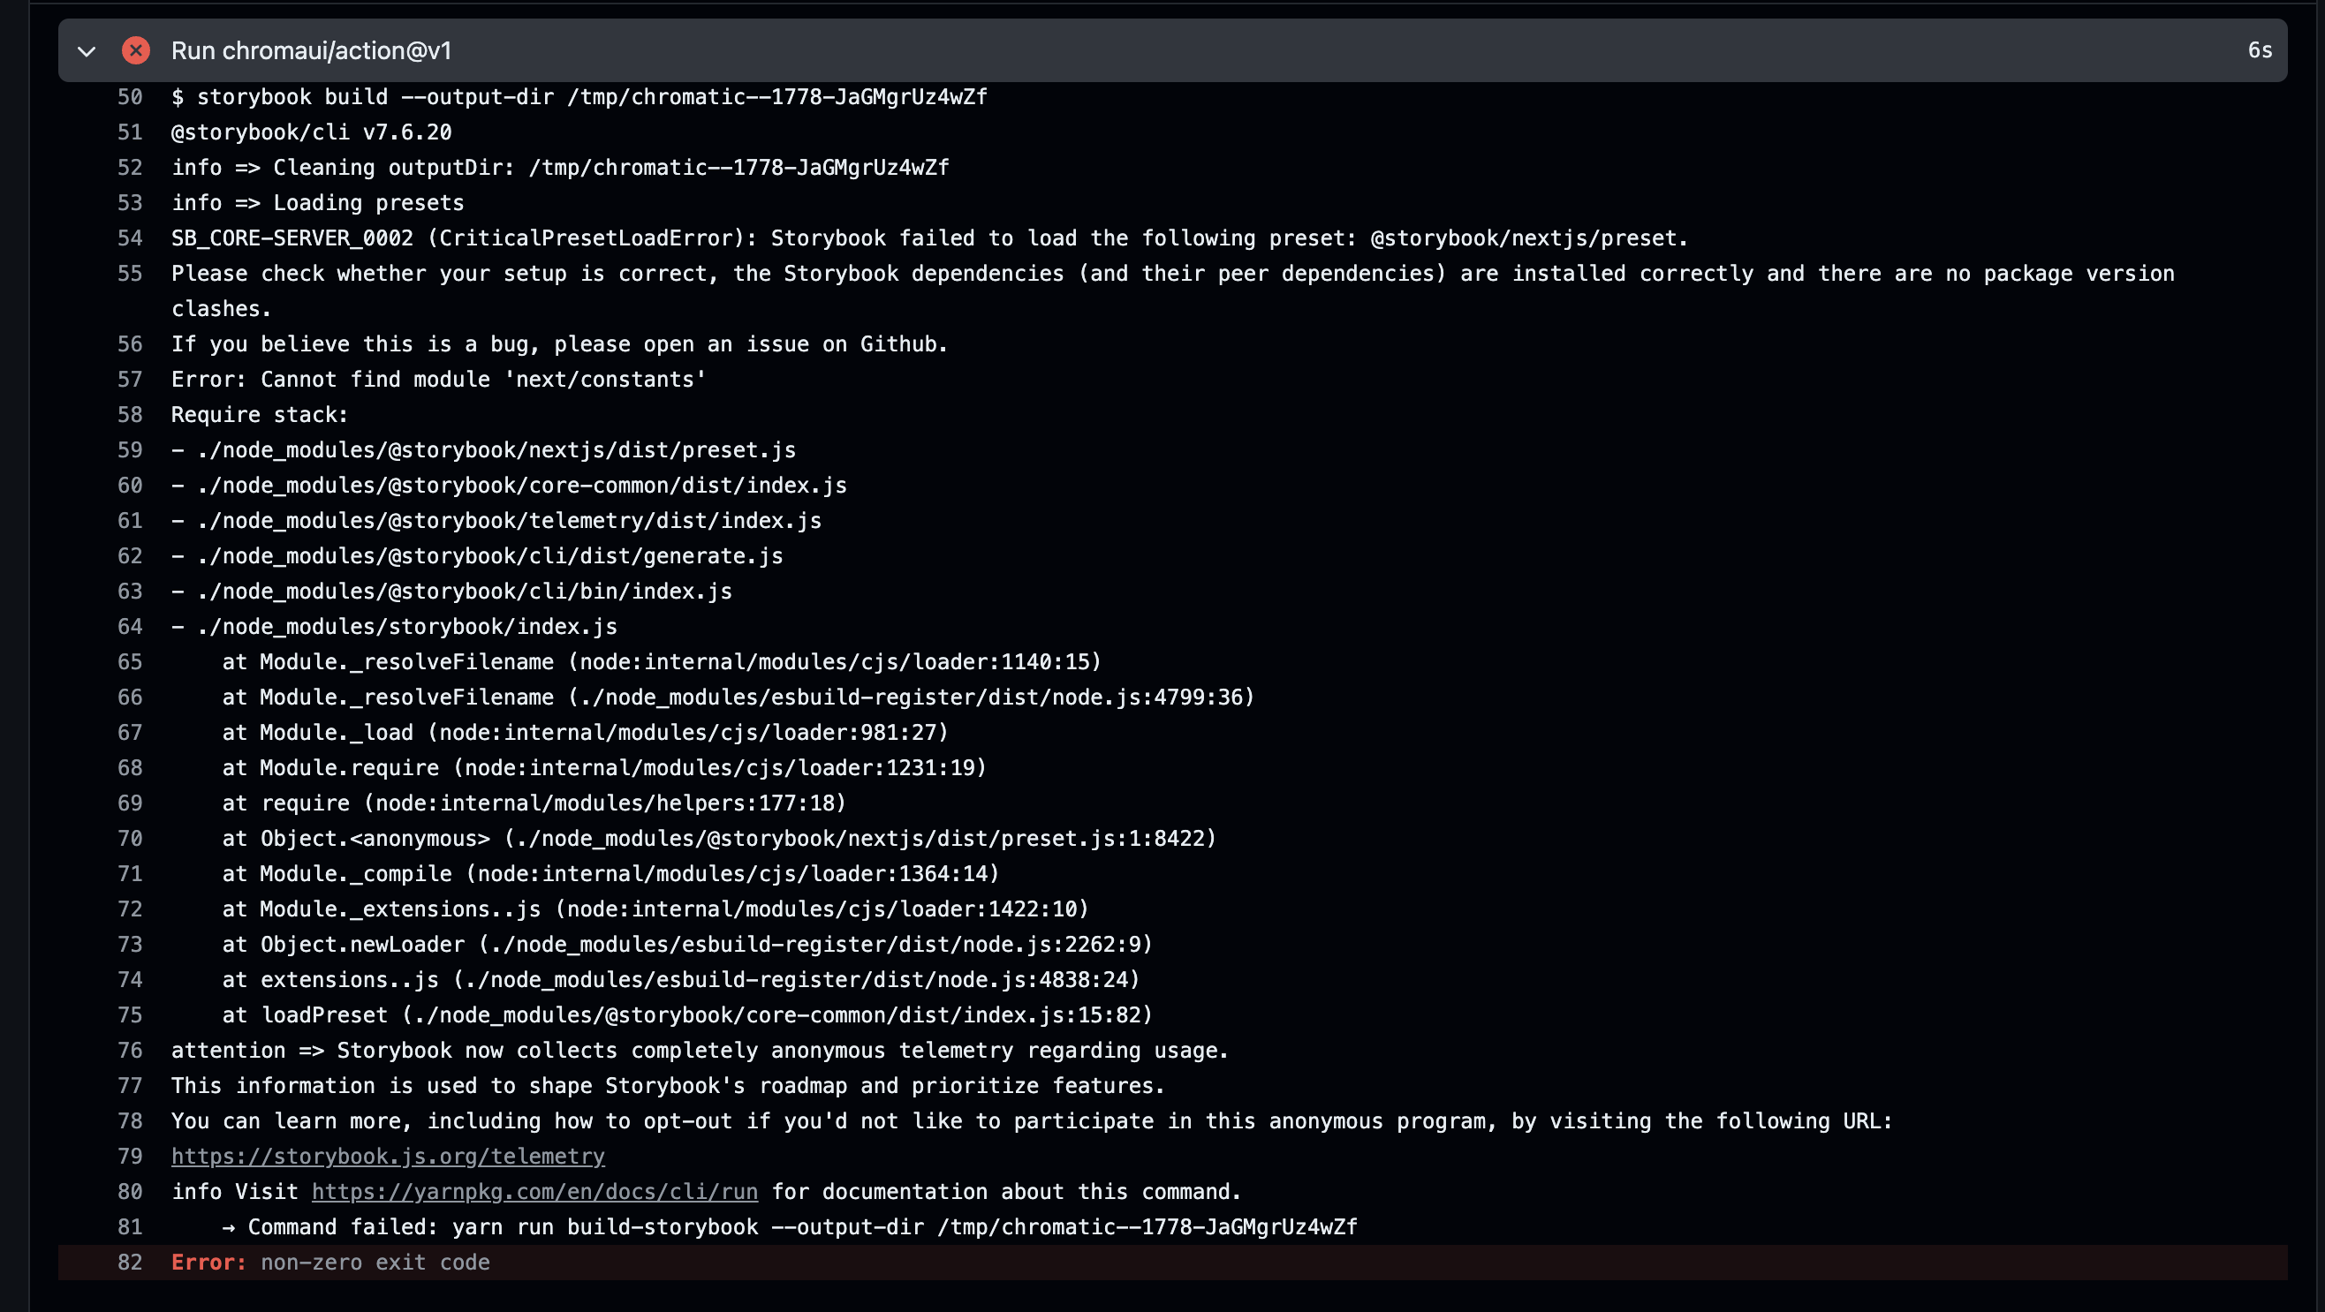The height and width of the screenshot is (1312, 2325).
Task: Open the yarnpkg.com docs cli run link
Action: (534, 1191)
